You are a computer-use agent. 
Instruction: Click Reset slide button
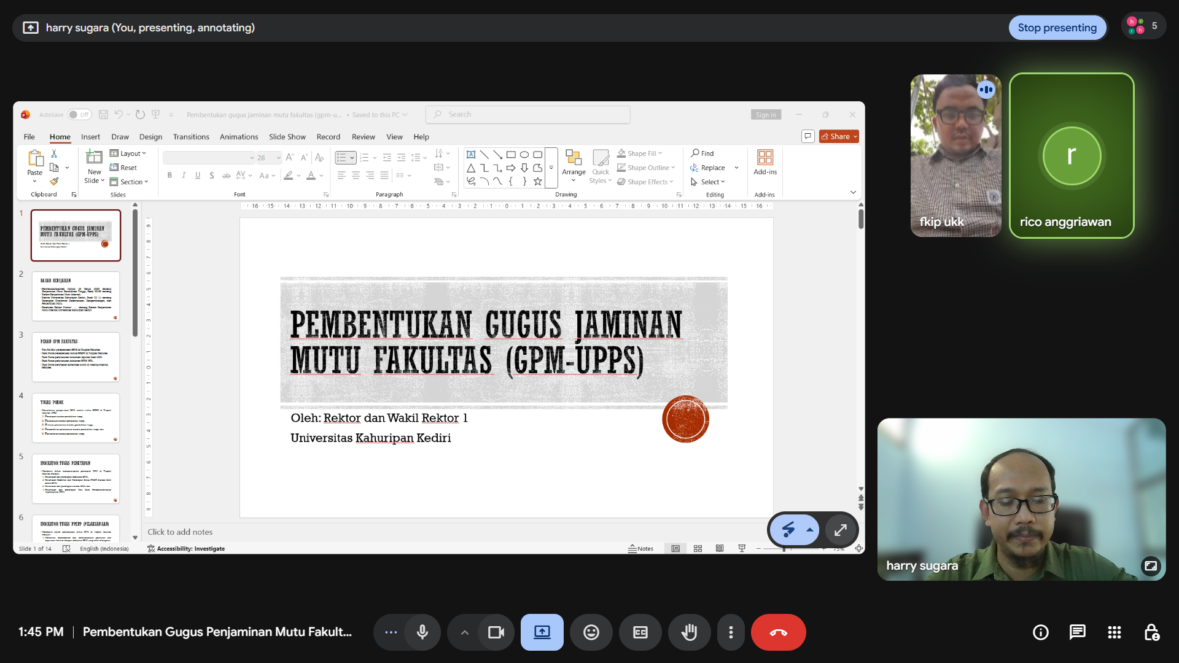(123, 168)
